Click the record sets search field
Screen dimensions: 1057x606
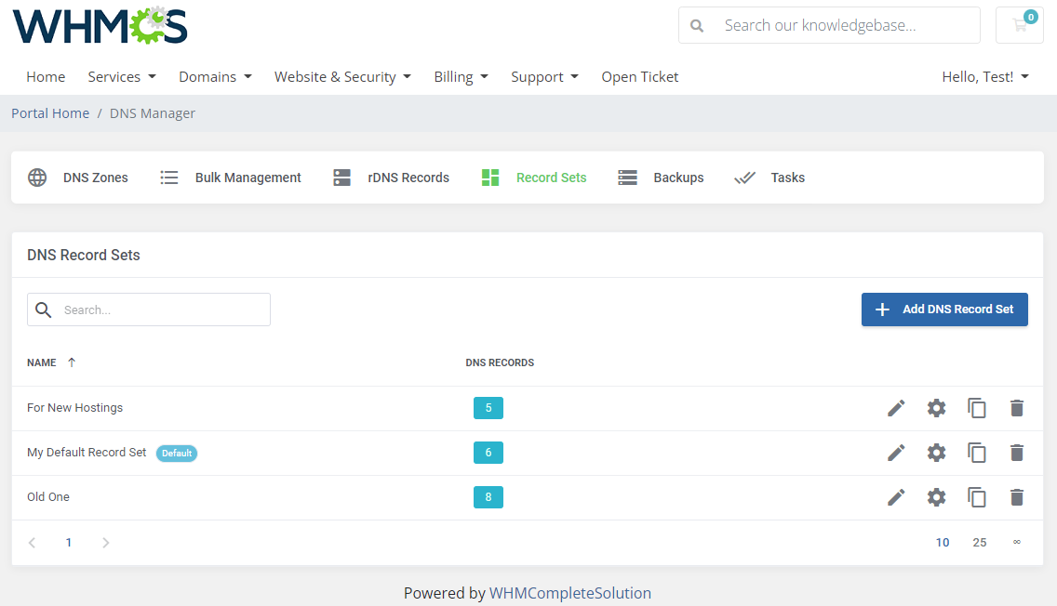[x=149, y=309]
